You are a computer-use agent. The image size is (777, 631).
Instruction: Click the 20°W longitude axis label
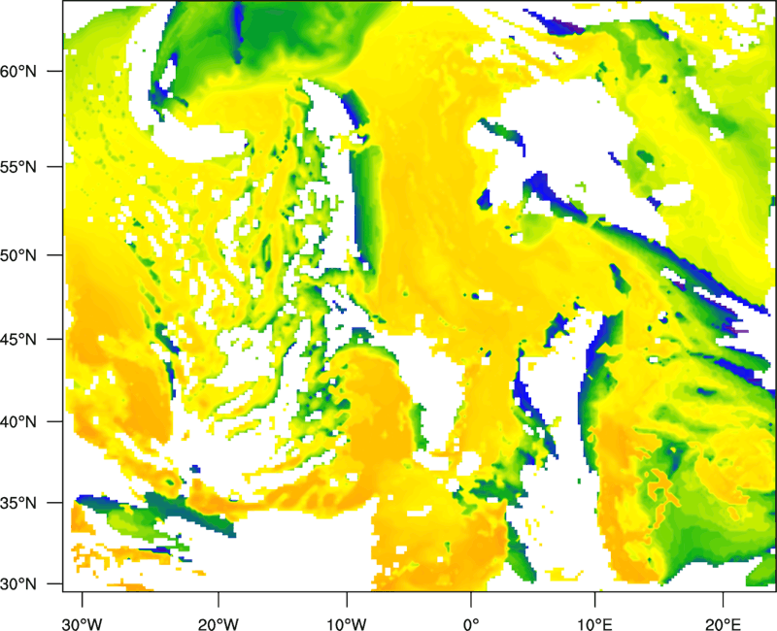coord(218,624)
